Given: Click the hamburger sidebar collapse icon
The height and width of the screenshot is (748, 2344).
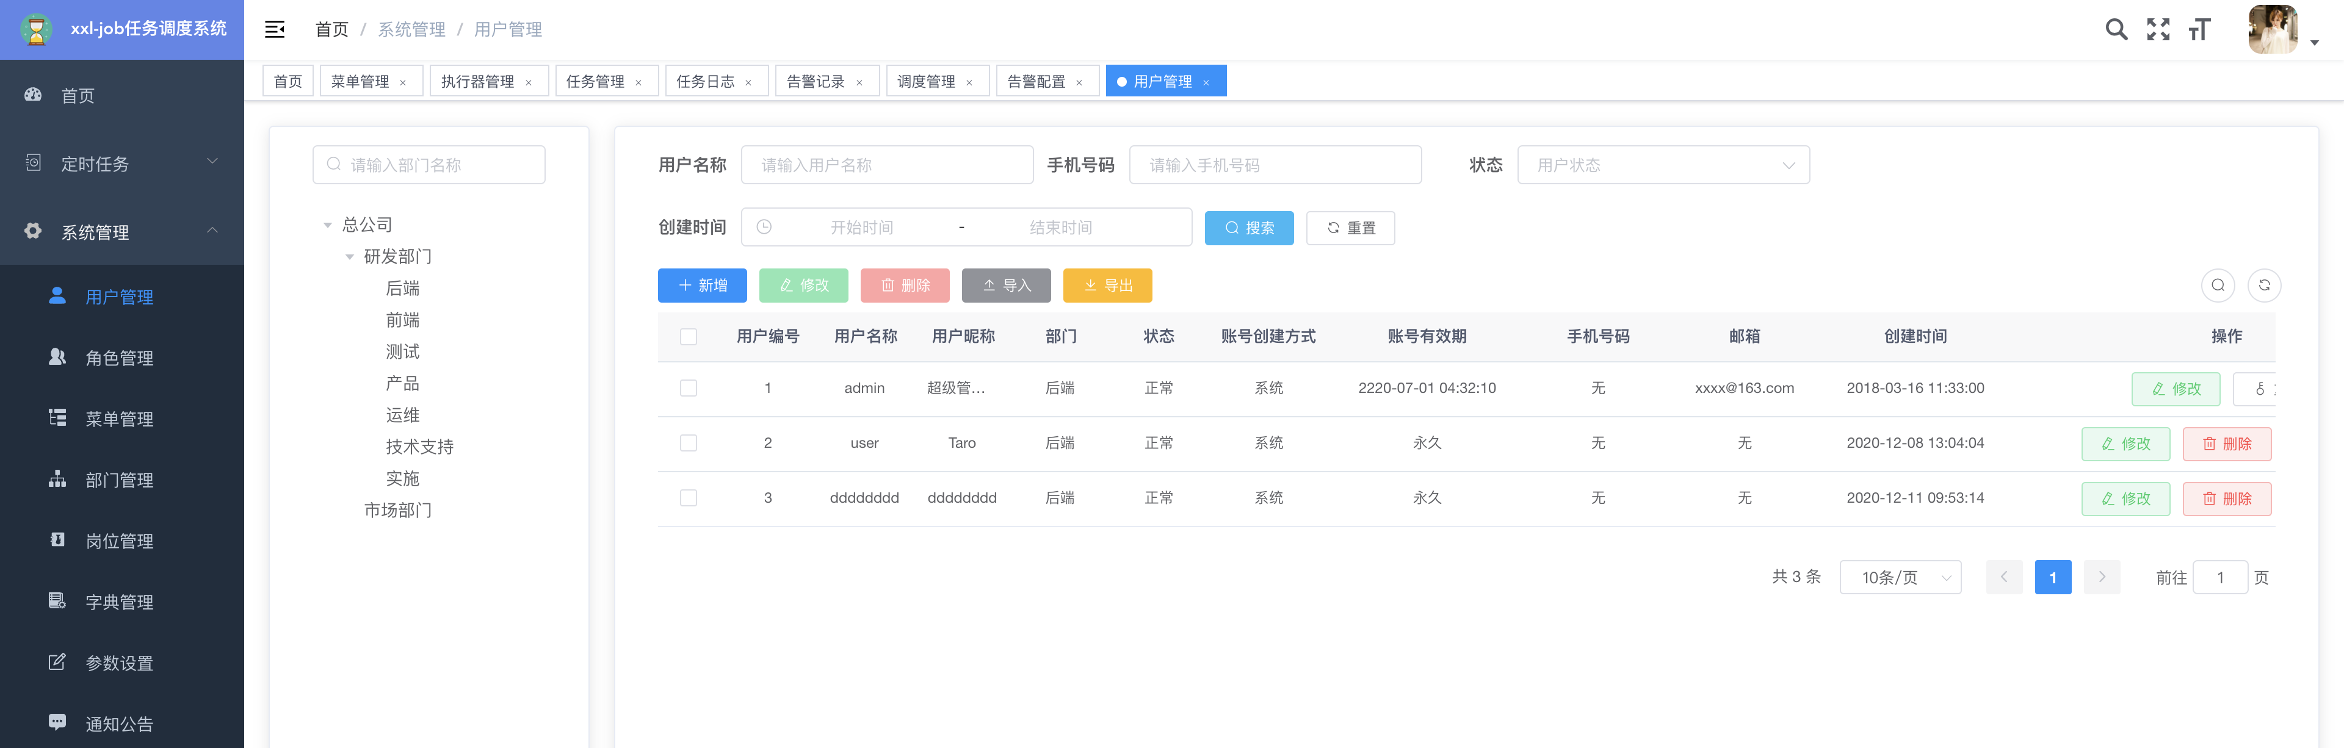Looking at the screenshot, I should pyautogui.click(x=274, y=30).
